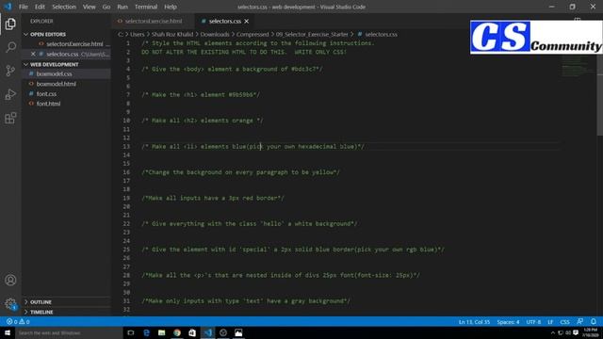Expand the Outline section
Viewport: 603px width, 339px height.
click(38, 302)
